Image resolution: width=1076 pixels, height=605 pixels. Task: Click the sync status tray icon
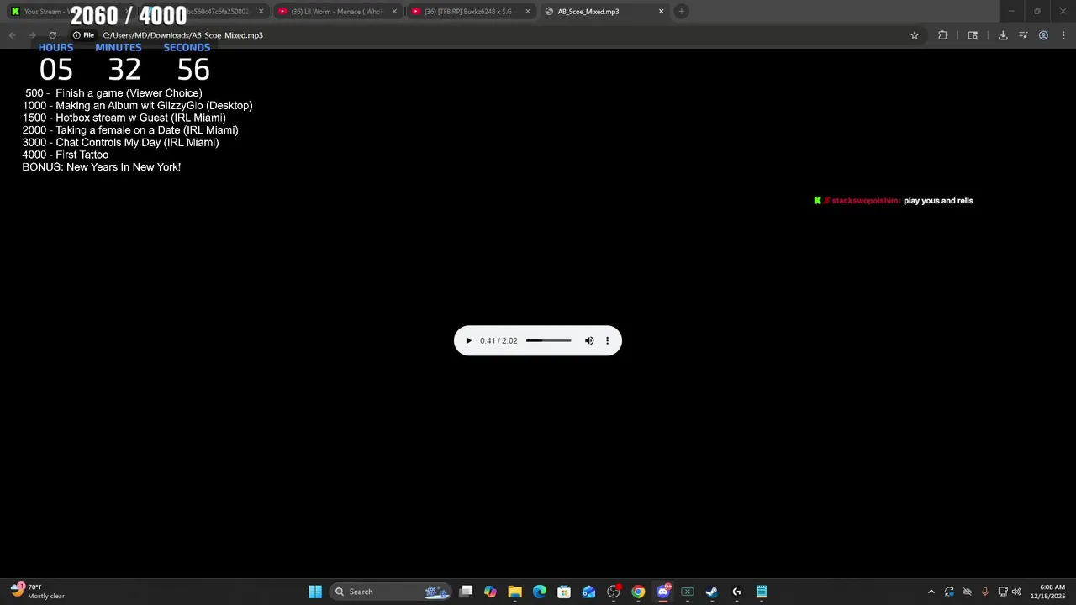(949, 592)
